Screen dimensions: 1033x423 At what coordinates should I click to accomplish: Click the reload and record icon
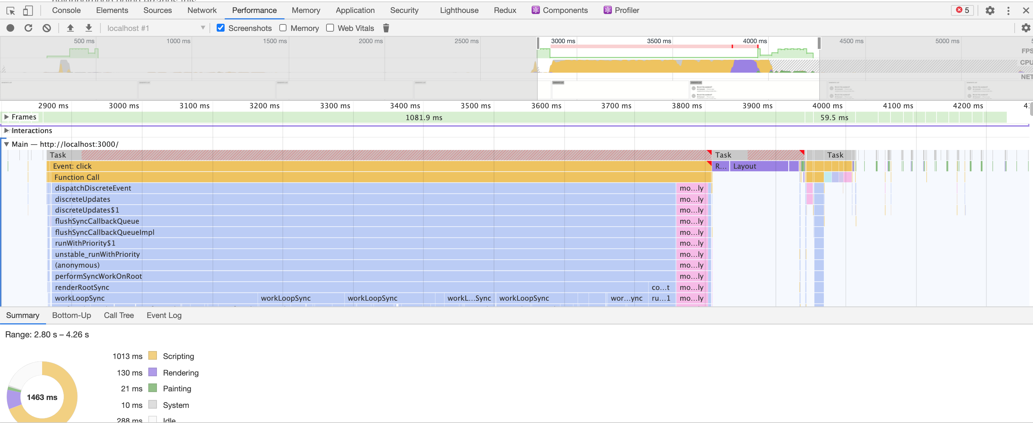point(28,28)
